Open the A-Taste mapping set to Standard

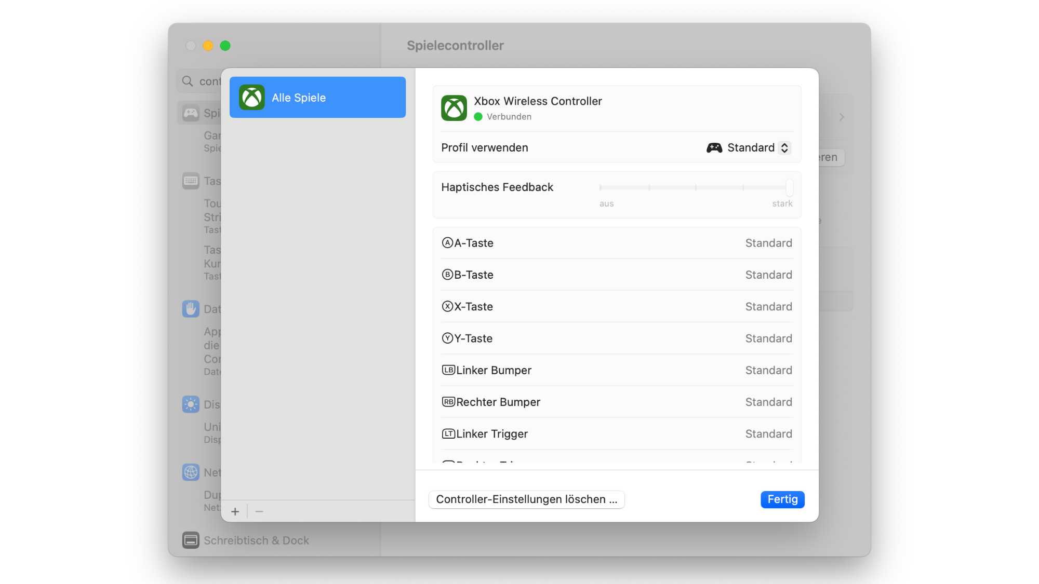tap(769, 242)
